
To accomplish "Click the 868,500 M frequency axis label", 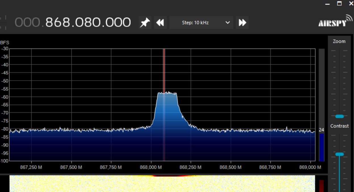I will point(230,167).
